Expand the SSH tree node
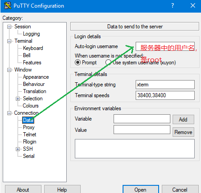Viewport: 201px width, 193px height. pyautogui.click(x=18, y=149)
